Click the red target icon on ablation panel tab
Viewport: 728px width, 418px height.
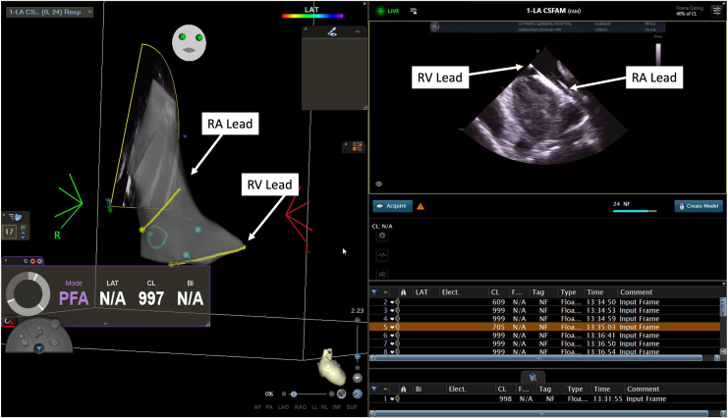[32, 261]
